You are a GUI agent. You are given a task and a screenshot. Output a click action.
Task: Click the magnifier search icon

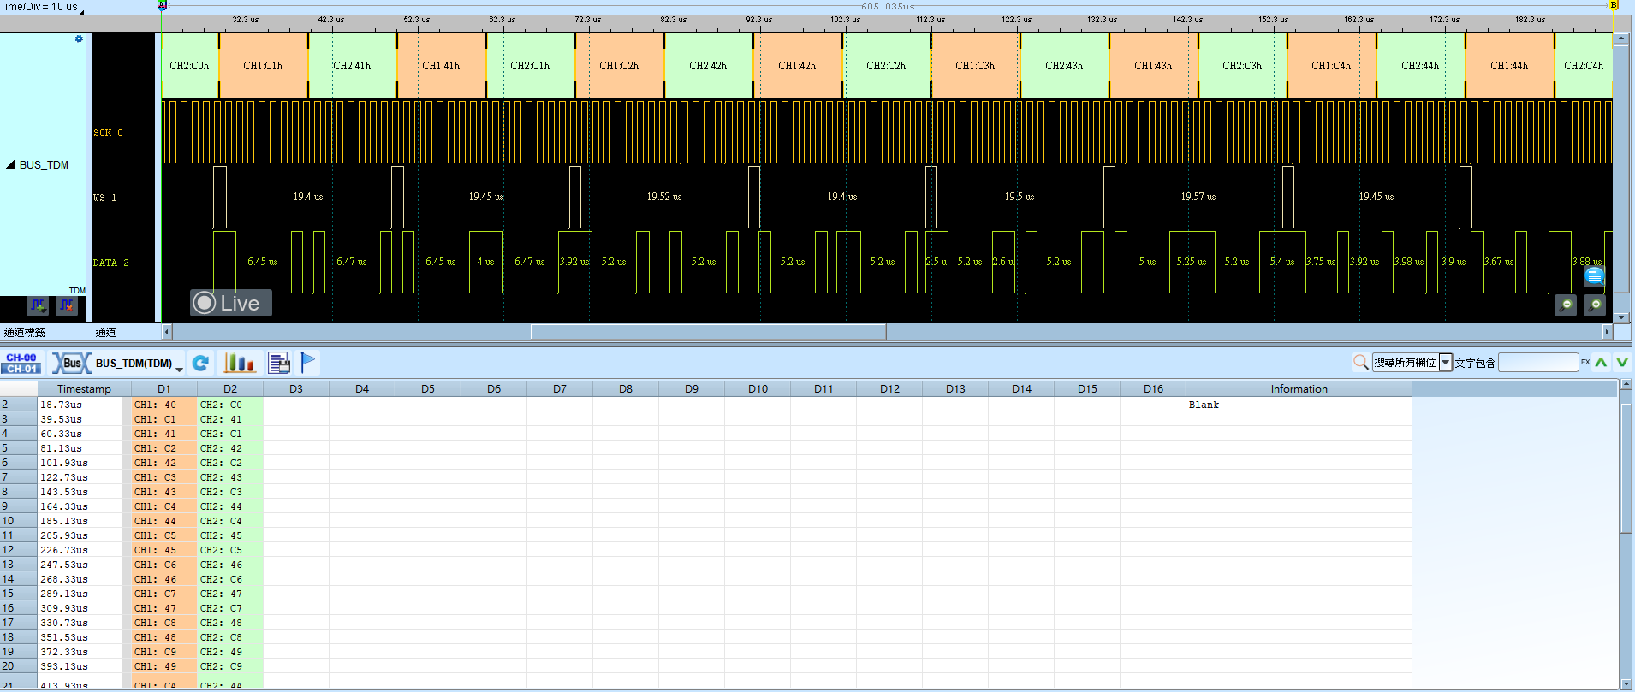1360,363
